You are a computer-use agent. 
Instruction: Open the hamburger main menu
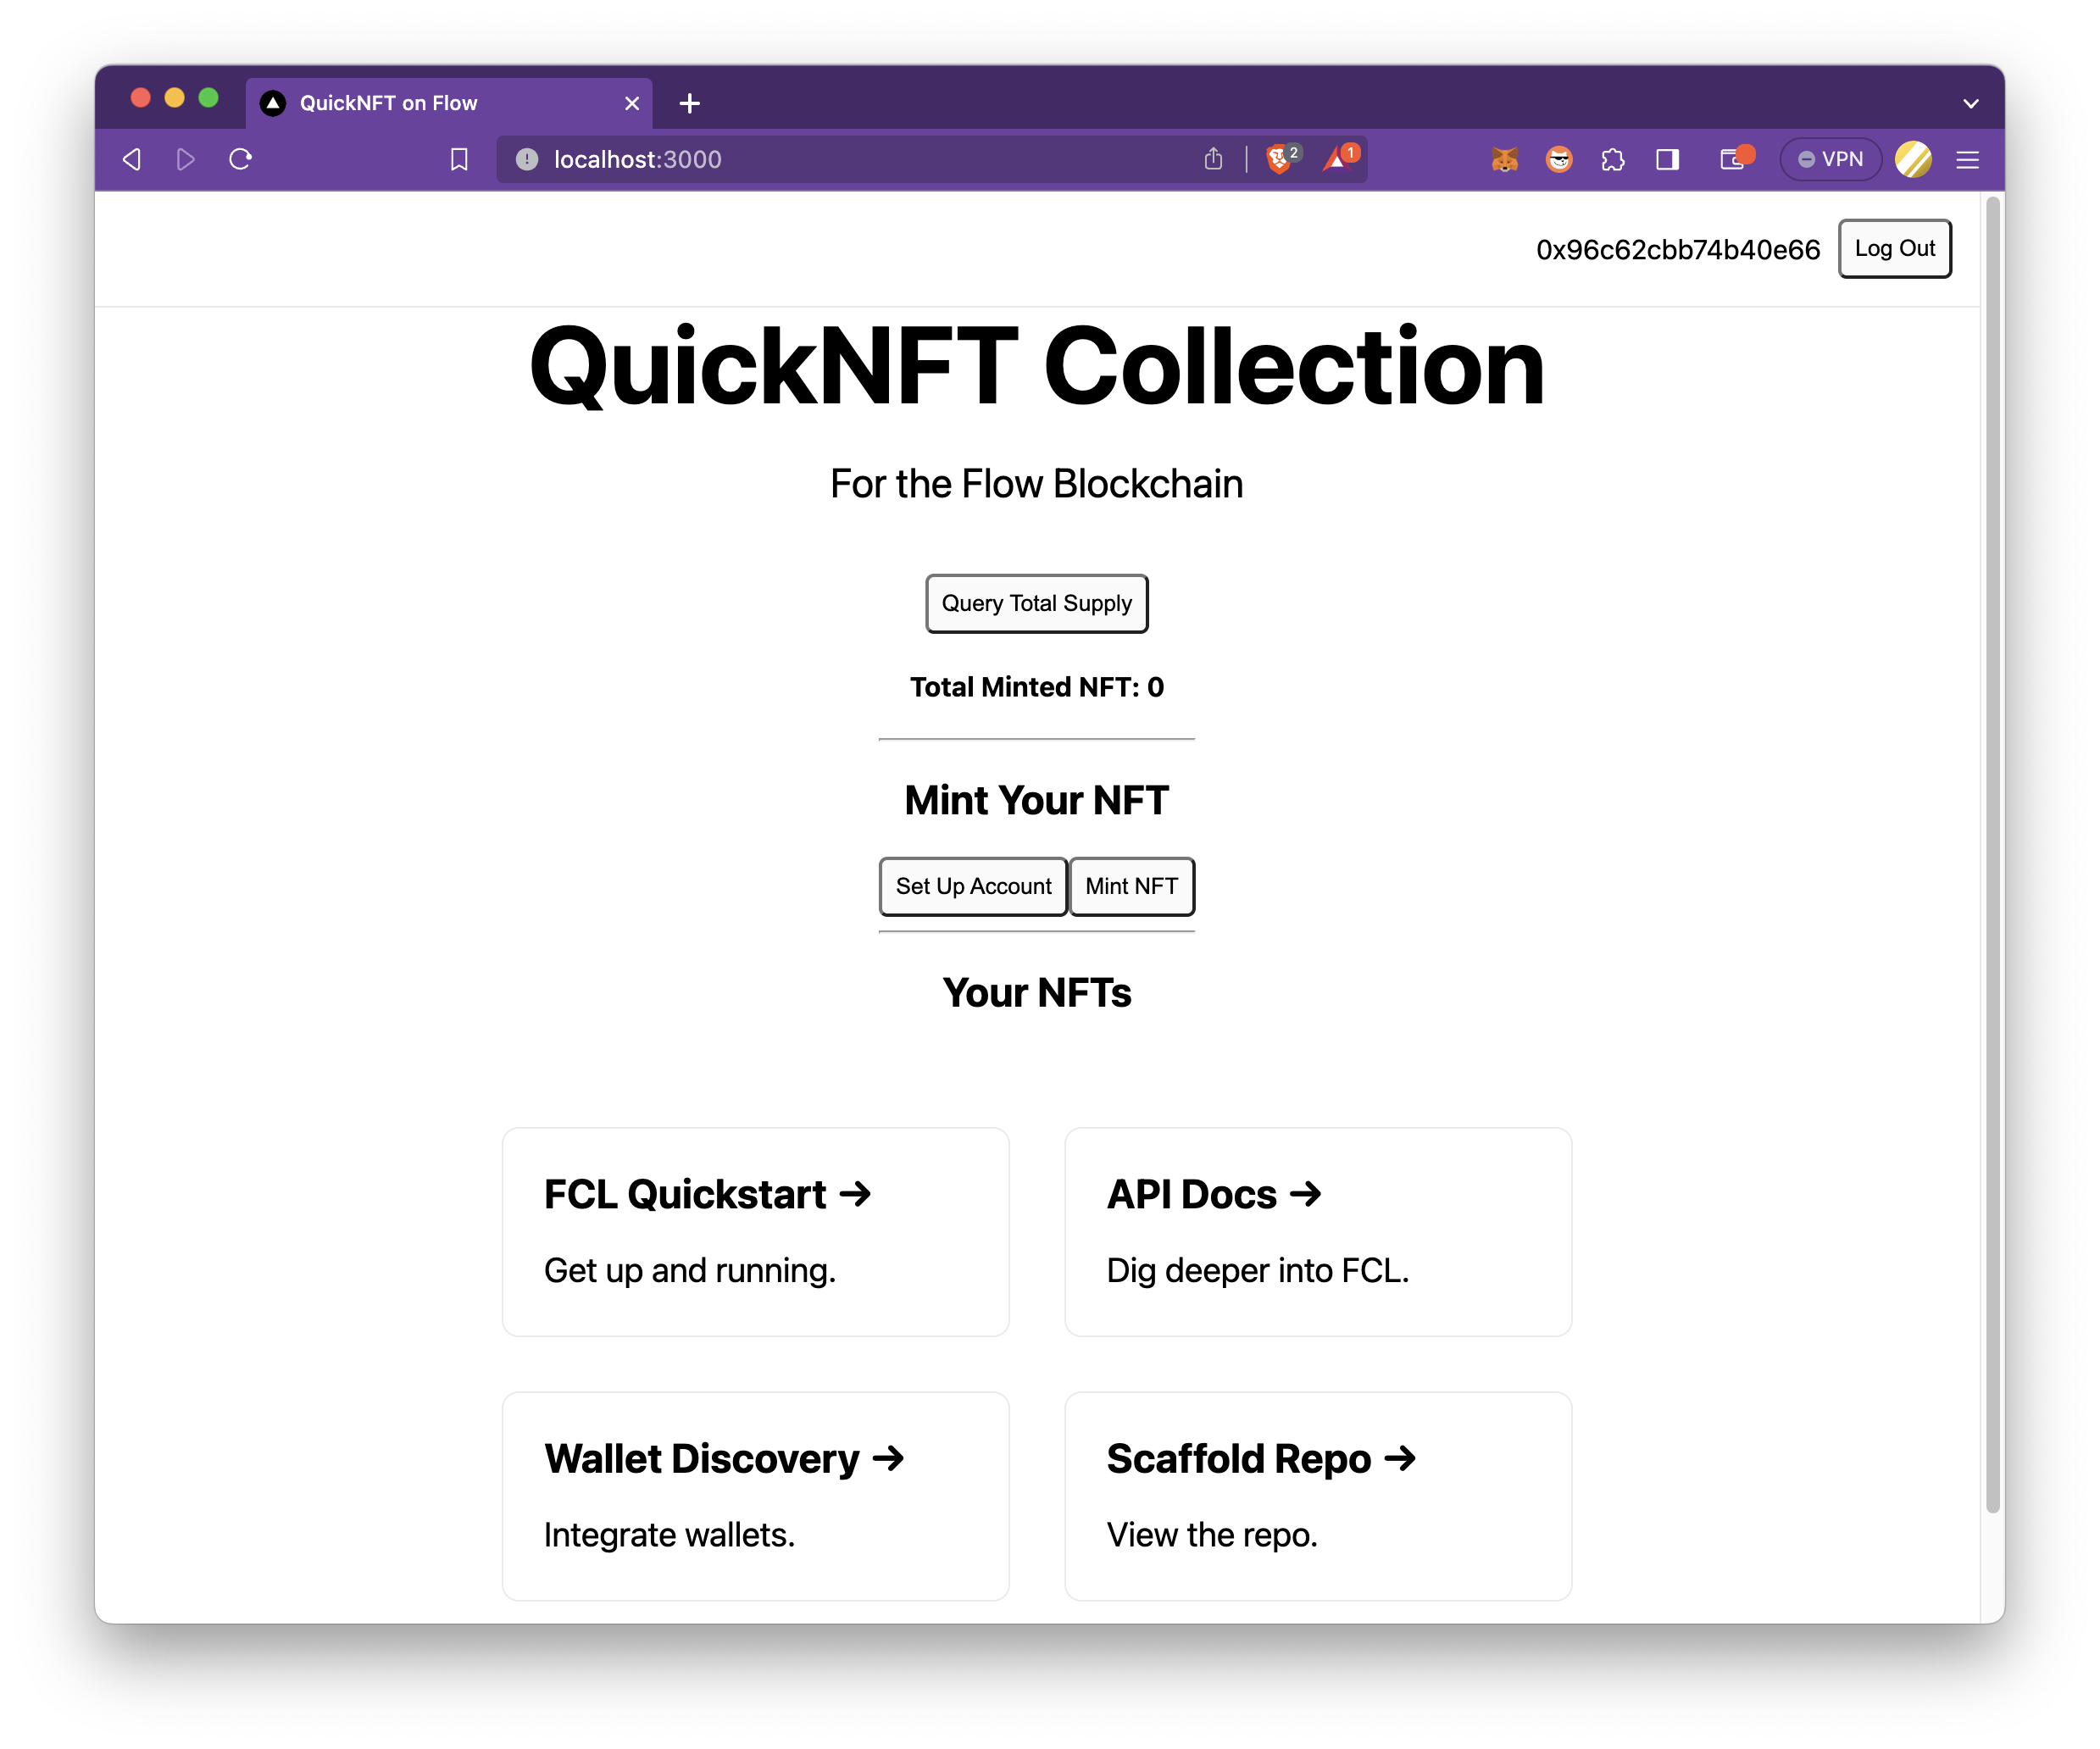pyautogui.click(x=1967, y=159)
